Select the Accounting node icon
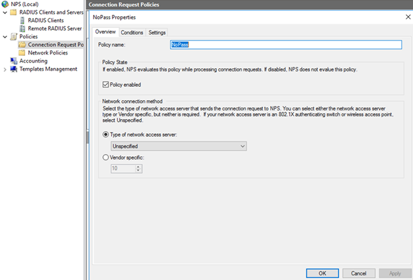This screenshot has width=413, height=280. 13,61
